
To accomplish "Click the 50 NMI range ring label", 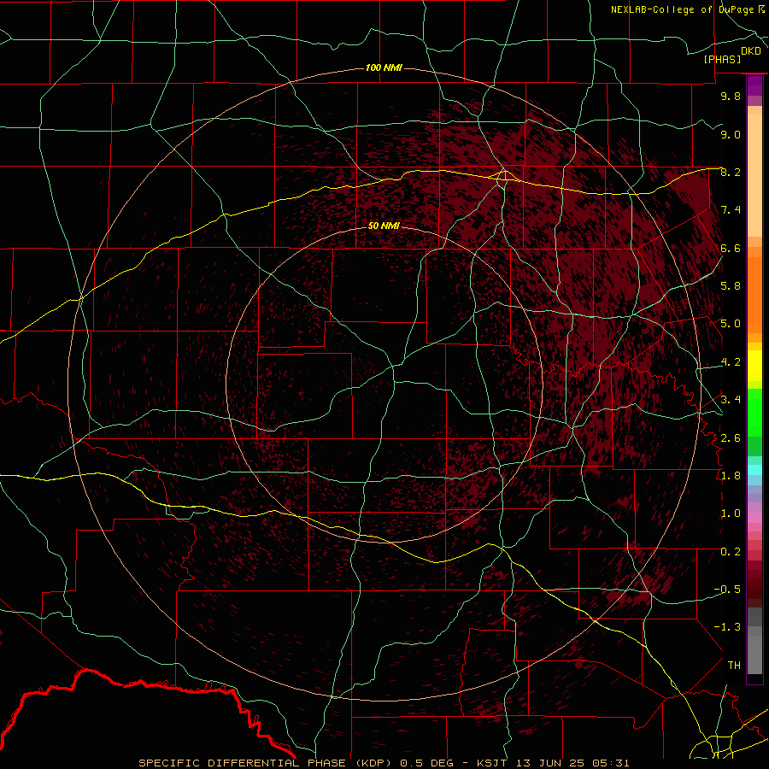I will (384, 226).
